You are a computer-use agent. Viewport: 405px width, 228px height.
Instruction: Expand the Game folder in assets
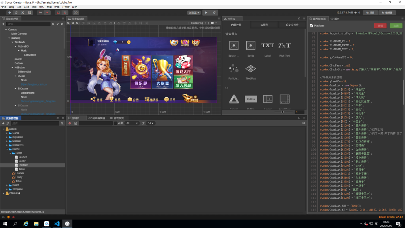pyautogui.click(x=7, y=133)
